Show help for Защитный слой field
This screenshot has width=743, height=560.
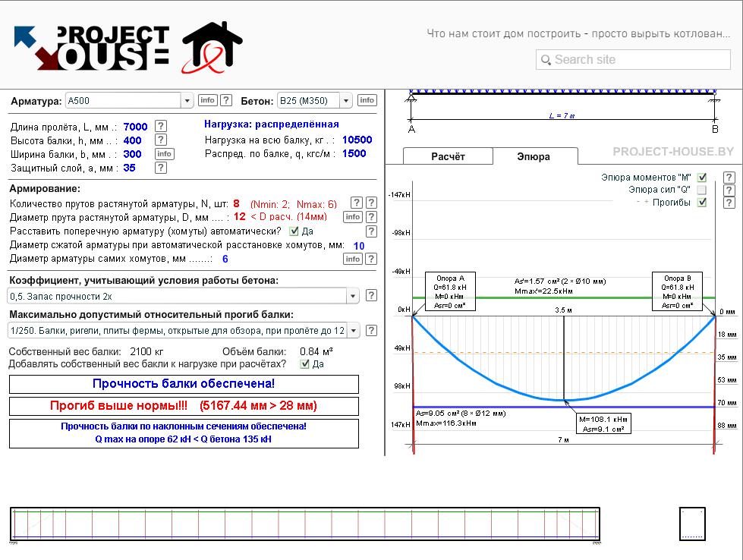(161, 168)
